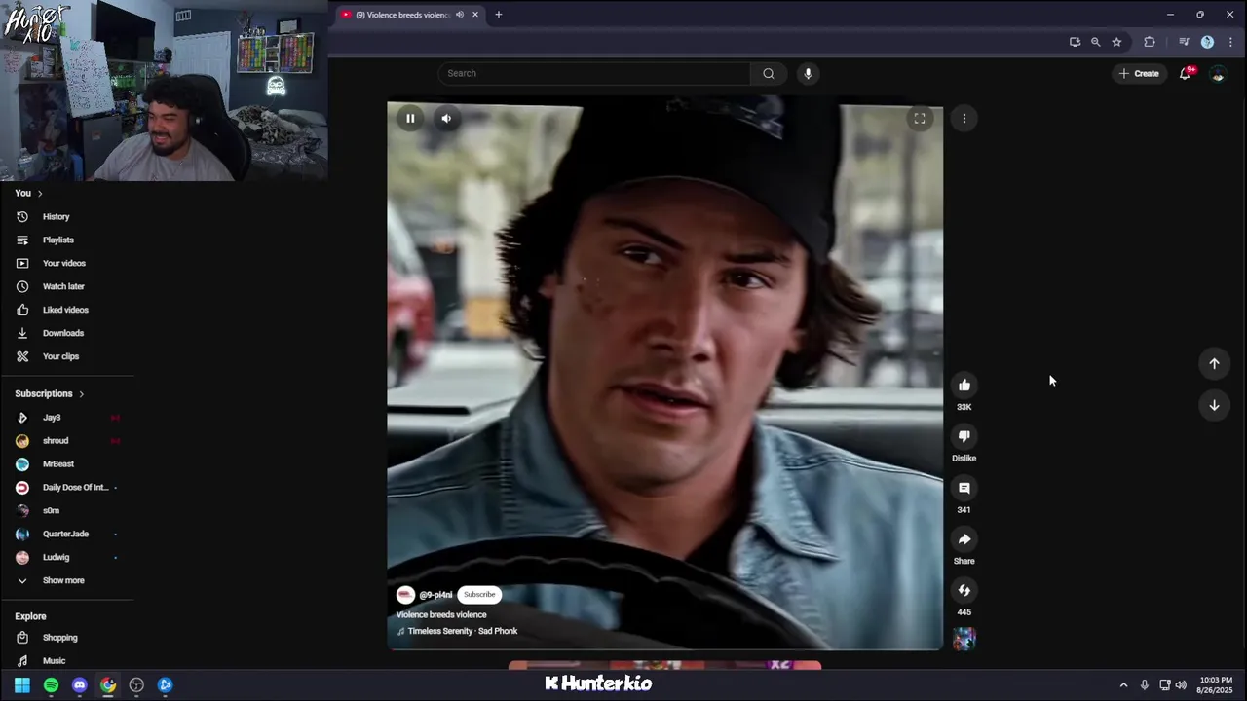Open Chrome extensions puzzle icon

click(1150, 42)
